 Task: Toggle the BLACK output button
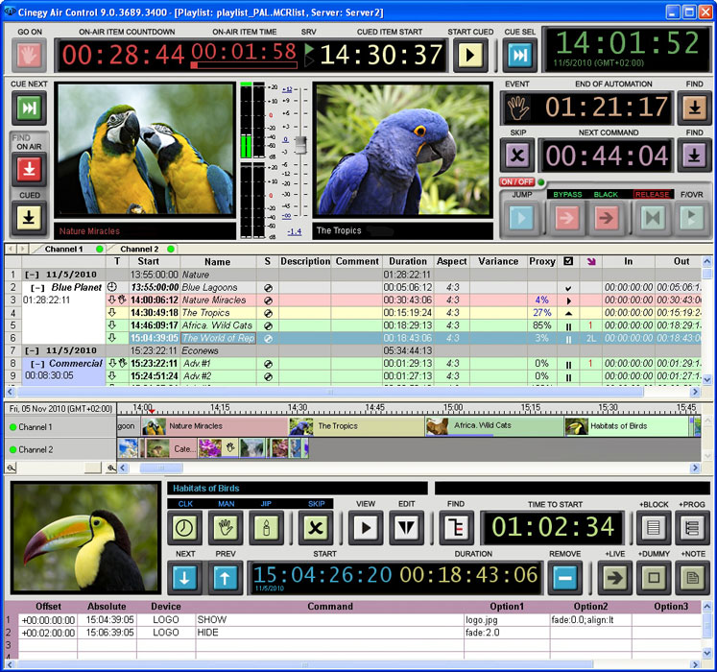(x=606, y=218)
